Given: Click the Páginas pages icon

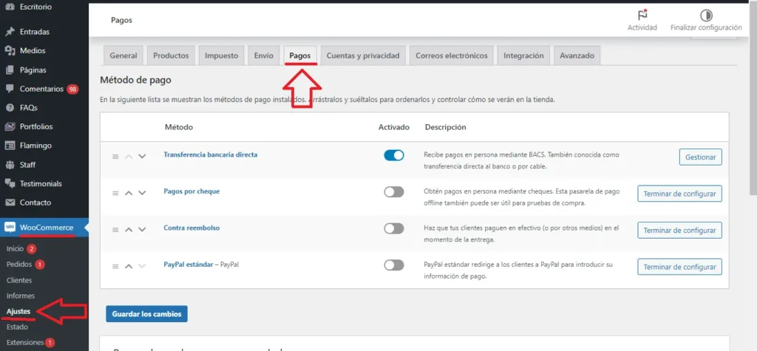Looking at the screenshot, I should [9, 70].
